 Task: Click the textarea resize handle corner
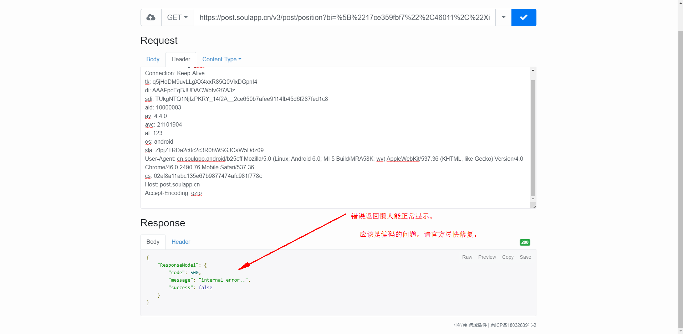point(533,205)
